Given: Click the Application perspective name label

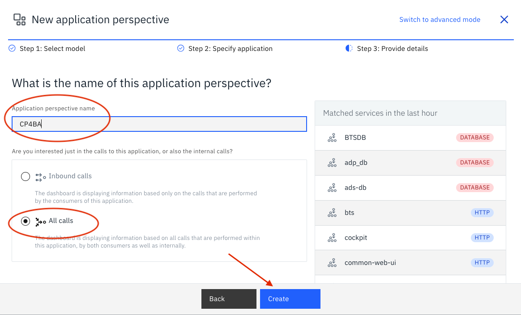Looking at the screenshot, I should (x=53, y=109).
